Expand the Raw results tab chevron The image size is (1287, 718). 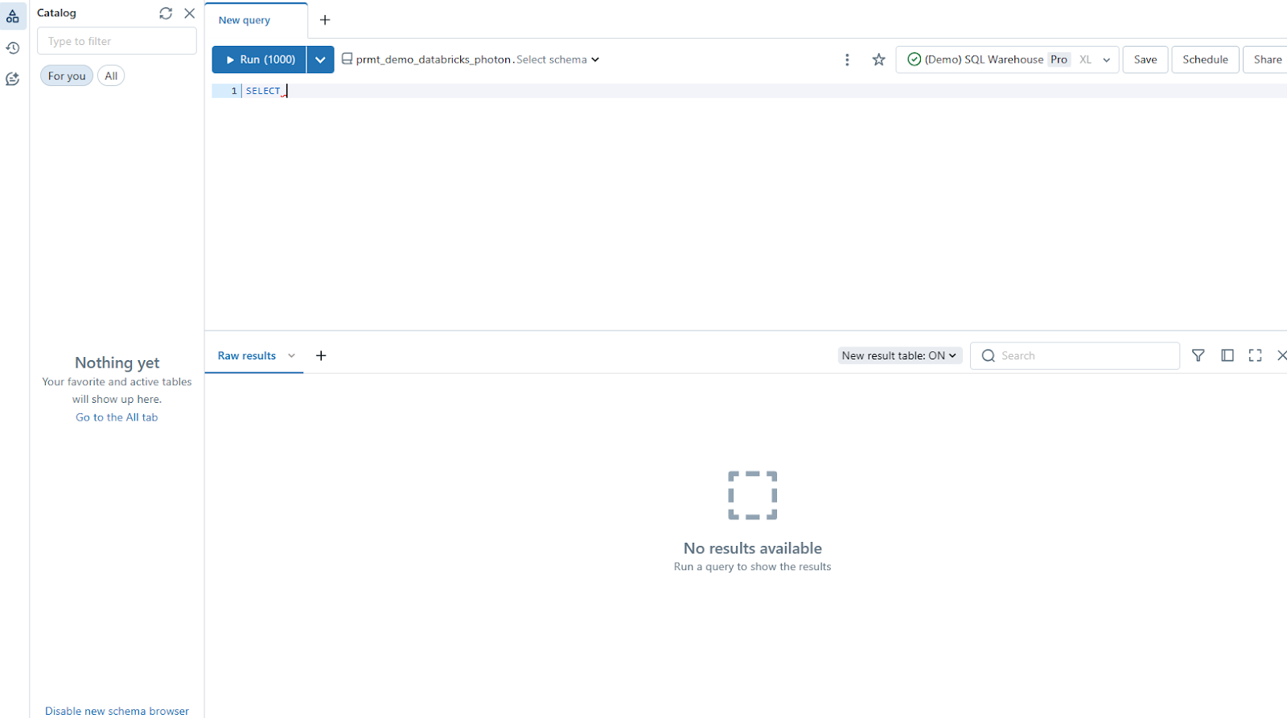(291, 355)
